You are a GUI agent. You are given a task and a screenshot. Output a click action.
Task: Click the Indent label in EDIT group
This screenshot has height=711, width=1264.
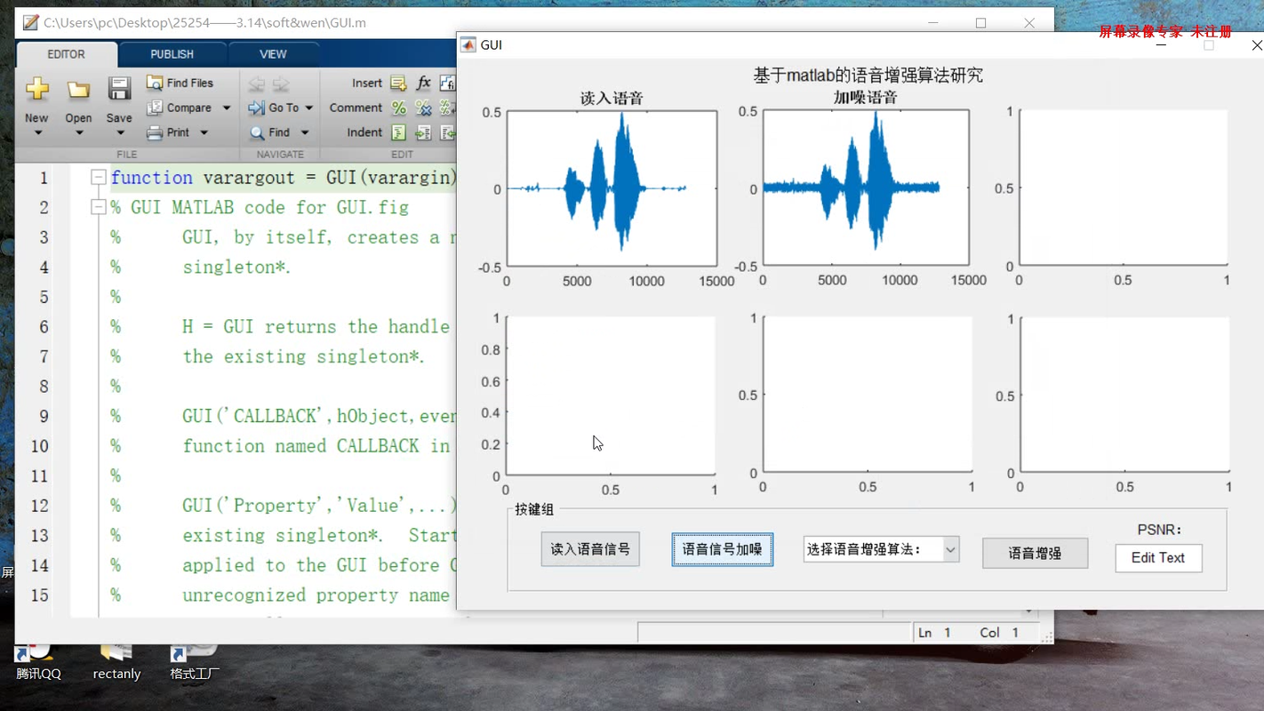364,132
